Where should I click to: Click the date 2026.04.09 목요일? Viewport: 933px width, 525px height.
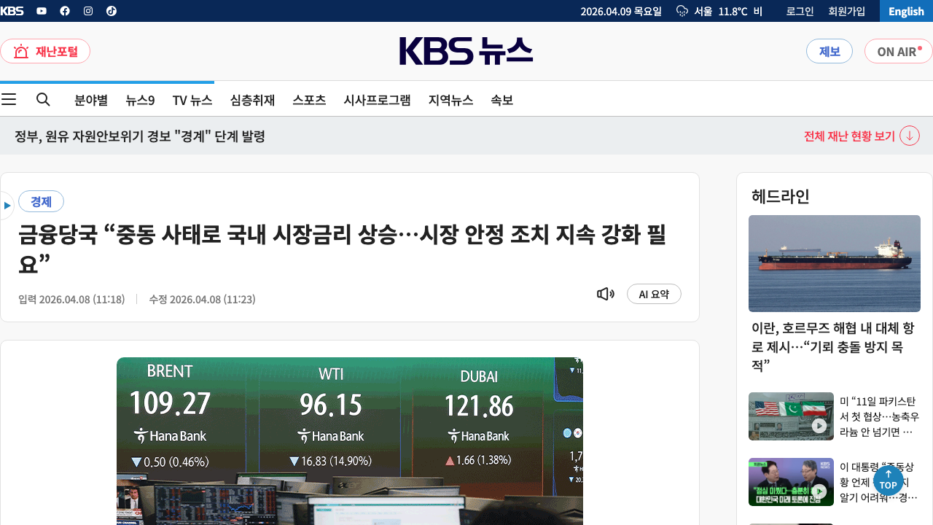pyautogui.click(x=621, y=11)
